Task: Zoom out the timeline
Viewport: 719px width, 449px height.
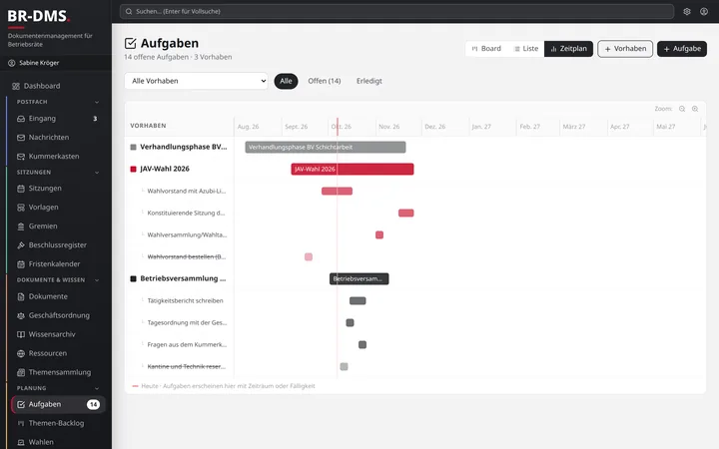Action: pyautogui.click(x=682, y=109)
